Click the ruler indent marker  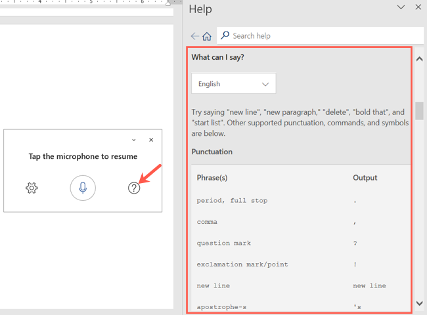click(x=168, y=3)
